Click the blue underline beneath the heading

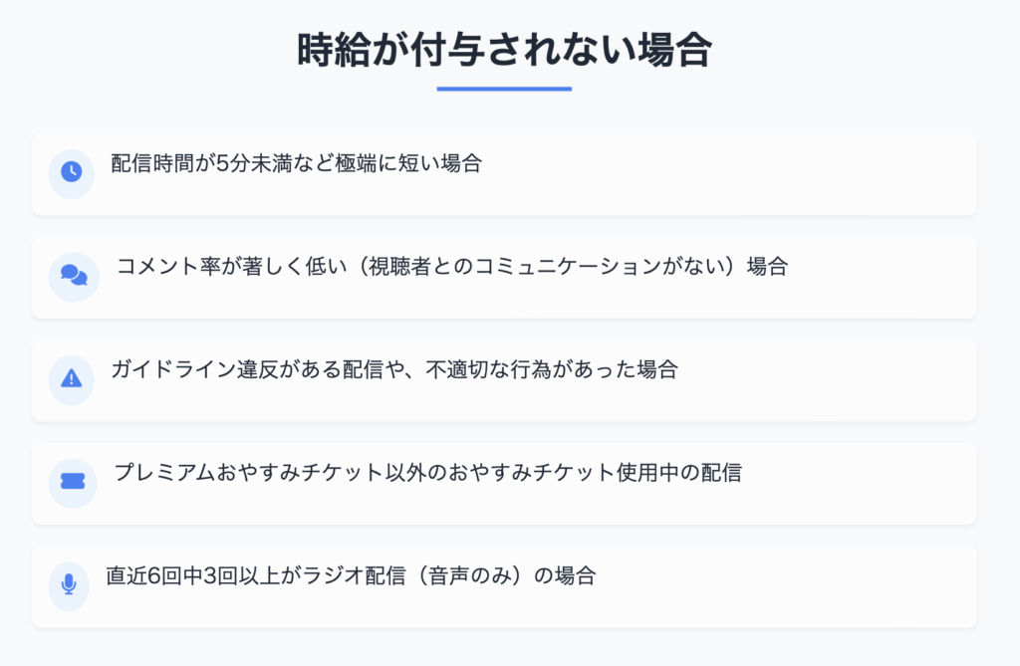[x=504, y=89]
